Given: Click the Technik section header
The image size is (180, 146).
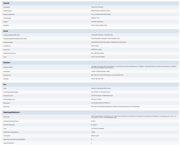Looking at the screenshot, I should [x=6, y=3].
